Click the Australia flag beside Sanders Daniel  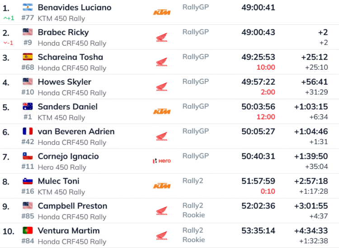(28, 106)
